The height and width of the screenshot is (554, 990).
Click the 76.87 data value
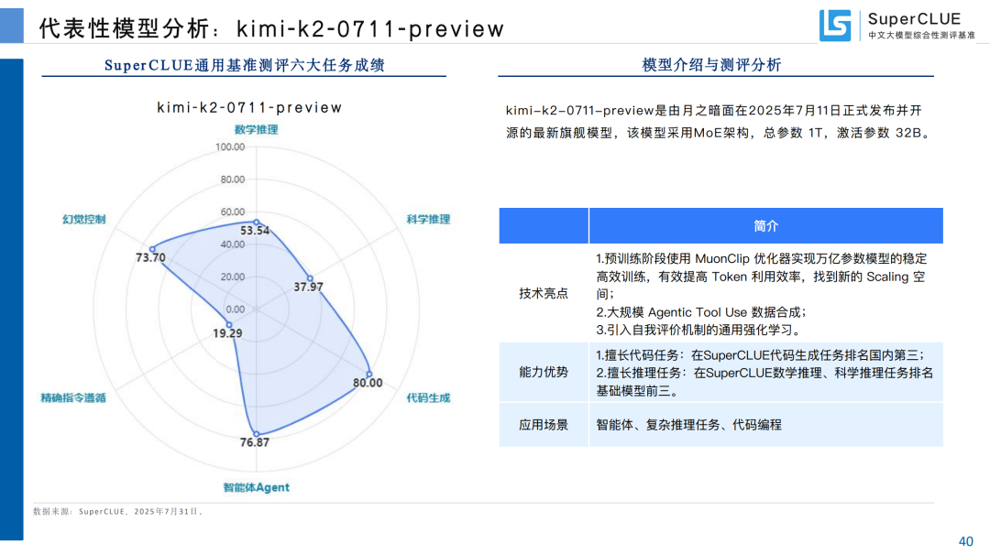255,442
